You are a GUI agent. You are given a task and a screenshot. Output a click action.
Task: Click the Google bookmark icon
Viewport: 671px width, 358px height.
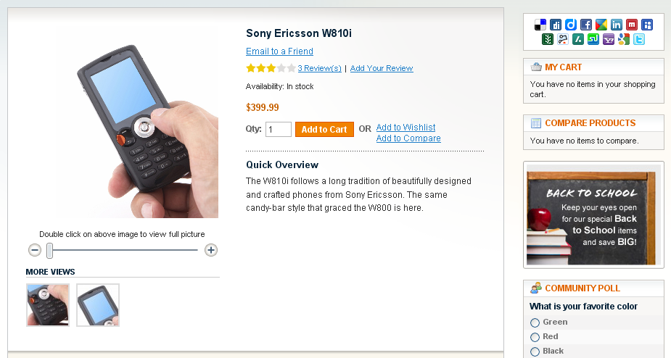[x=624, y=39]
